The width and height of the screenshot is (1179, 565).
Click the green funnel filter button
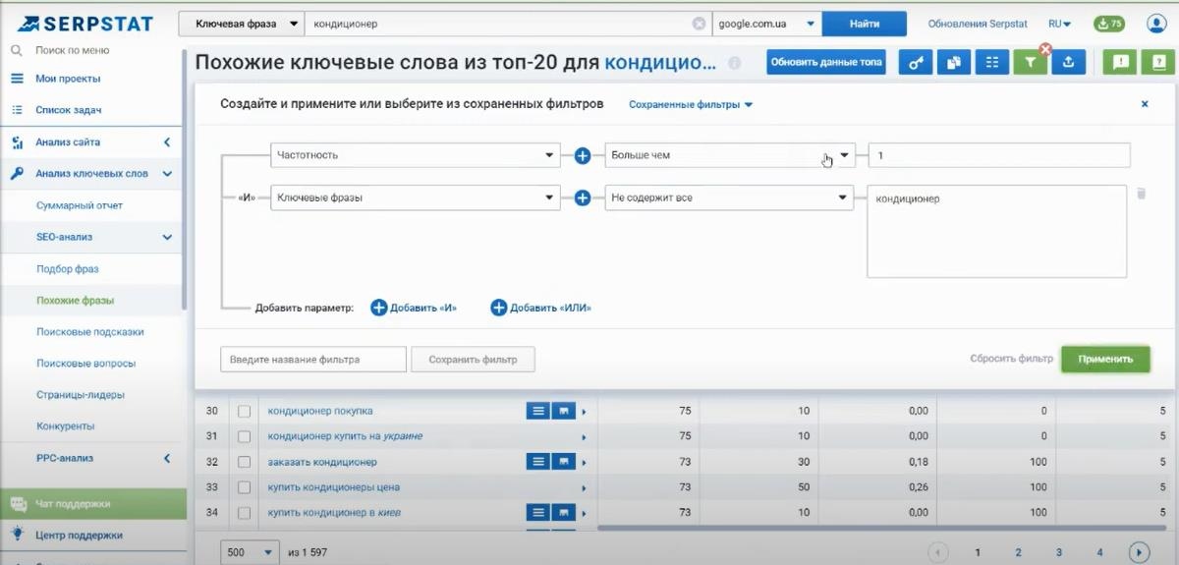1030,62
